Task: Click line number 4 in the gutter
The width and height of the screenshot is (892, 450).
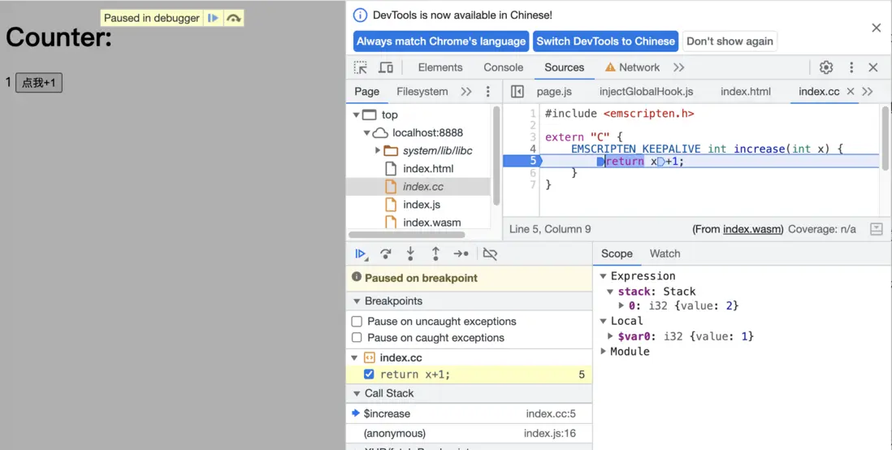Action: coord(533,149)
